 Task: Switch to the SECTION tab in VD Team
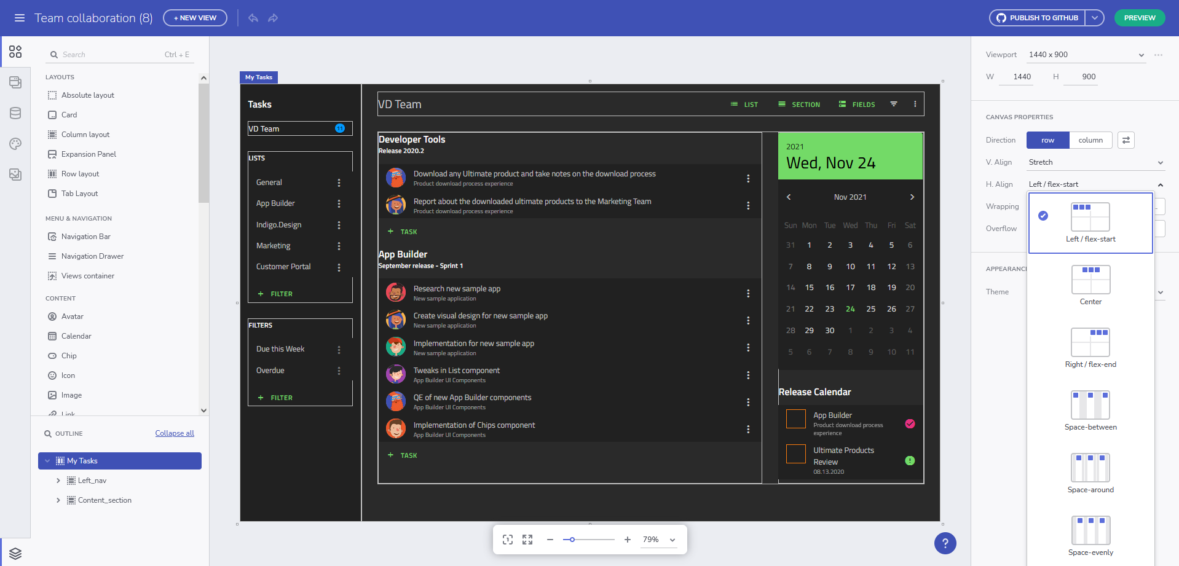798,104
